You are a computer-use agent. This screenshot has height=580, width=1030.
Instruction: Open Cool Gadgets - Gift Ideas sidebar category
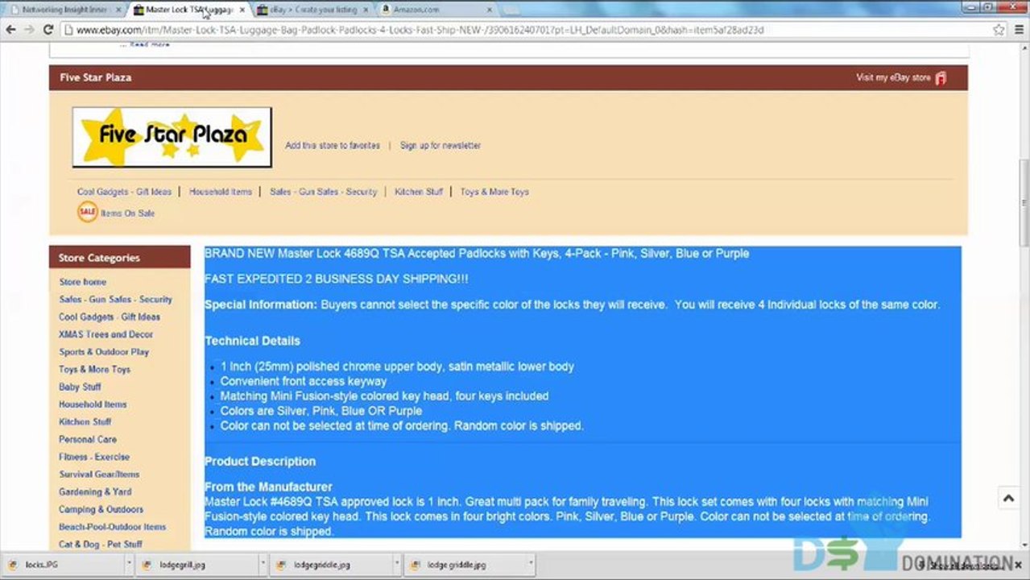110,317
